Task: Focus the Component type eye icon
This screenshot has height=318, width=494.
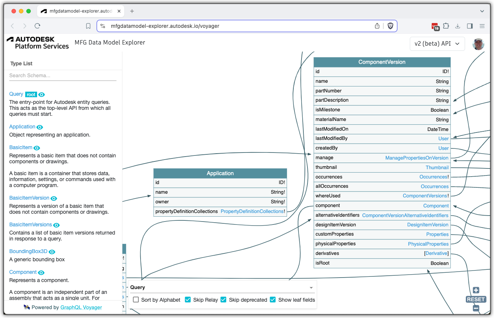Action: tap(41, 273)
